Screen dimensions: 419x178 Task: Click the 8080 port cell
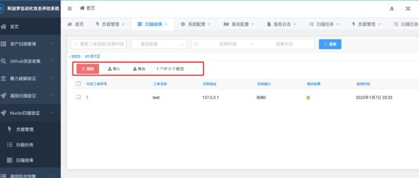pyautogui.click(x=261, y=98)
